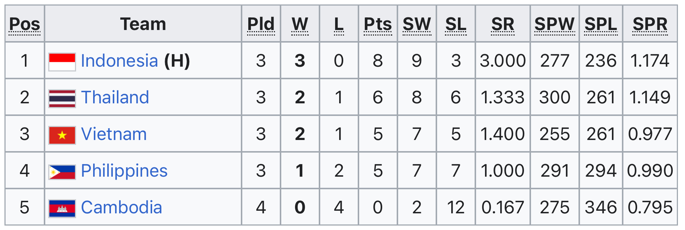Image resolution: width=685 pixels, height=230 pixels.
Task: Select the SPW column header
Action: pos(554,24)
